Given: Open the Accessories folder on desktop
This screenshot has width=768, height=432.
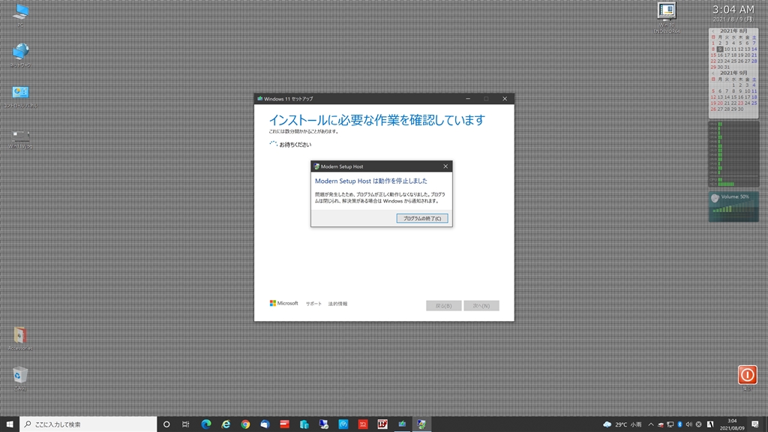Looking at the screenshot, I should tap(20, 338).
